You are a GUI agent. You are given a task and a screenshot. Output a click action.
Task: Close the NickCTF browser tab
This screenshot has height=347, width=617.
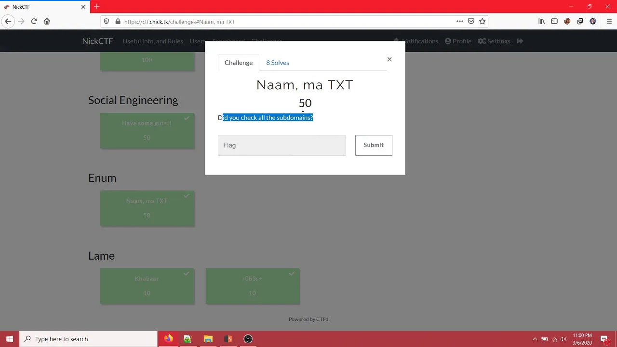coord(83,7)
